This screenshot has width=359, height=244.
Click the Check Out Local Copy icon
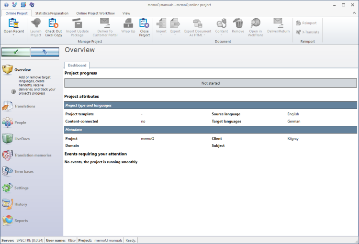tap(53, 26)
